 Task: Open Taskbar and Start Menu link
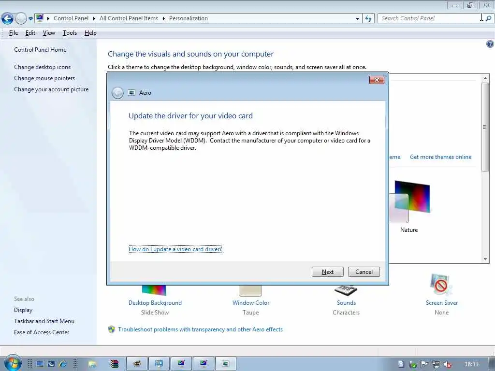(44, 321)
